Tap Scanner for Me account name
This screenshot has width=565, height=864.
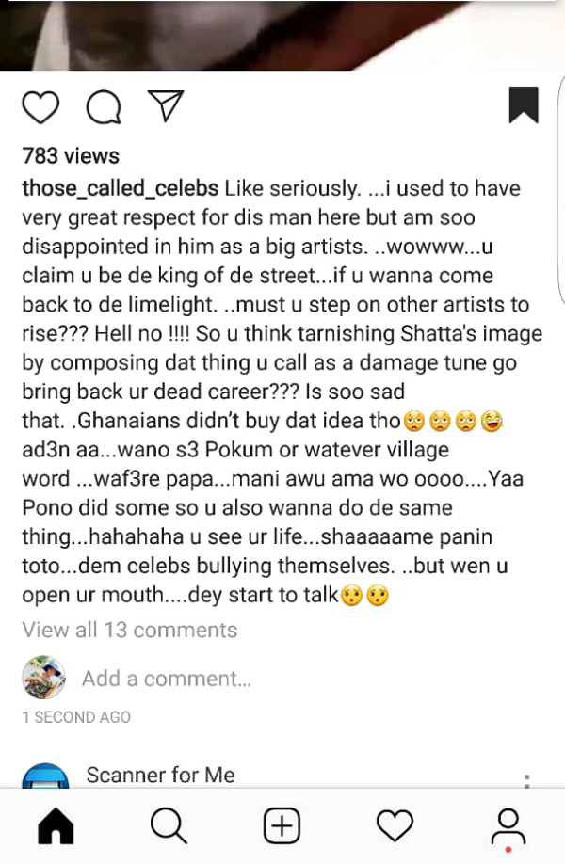tap(160, 775)
